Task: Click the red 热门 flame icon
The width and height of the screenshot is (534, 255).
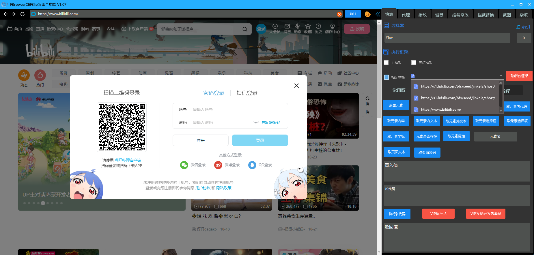Action: pyautogui.click(x=40, y=75)
